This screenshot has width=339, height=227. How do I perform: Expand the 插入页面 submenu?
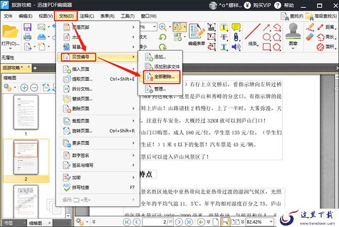[x=98, y=69]
